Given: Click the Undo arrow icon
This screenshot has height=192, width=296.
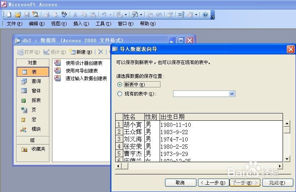Looking at the screenshot, I should click(104, 15).
